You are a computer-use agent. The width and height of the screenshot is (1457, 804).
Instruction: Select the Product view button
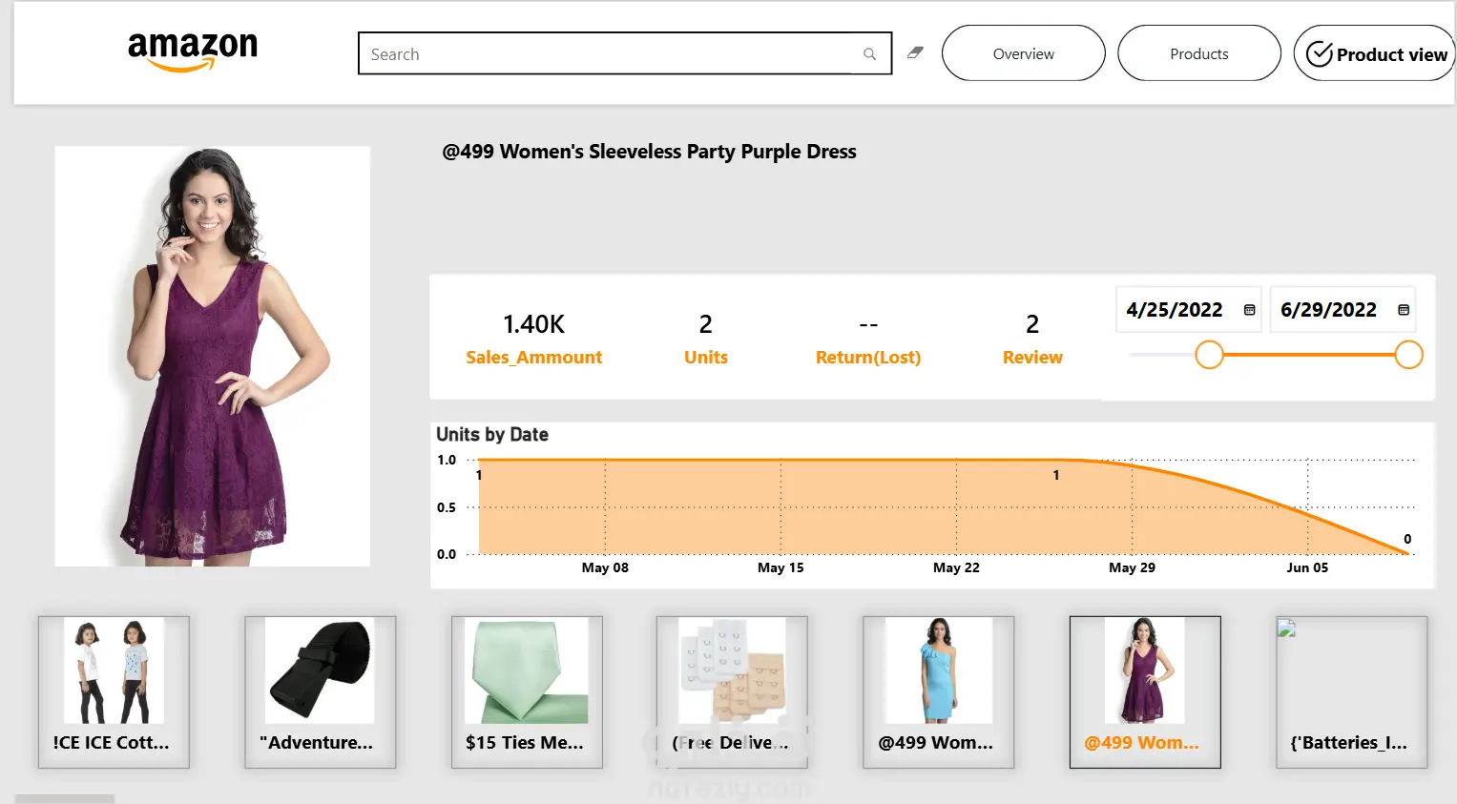click(1374, 53)
